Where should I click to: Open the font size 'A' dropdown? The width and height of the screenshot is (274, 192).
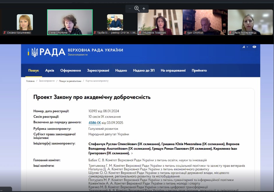(x=245, y=47)
